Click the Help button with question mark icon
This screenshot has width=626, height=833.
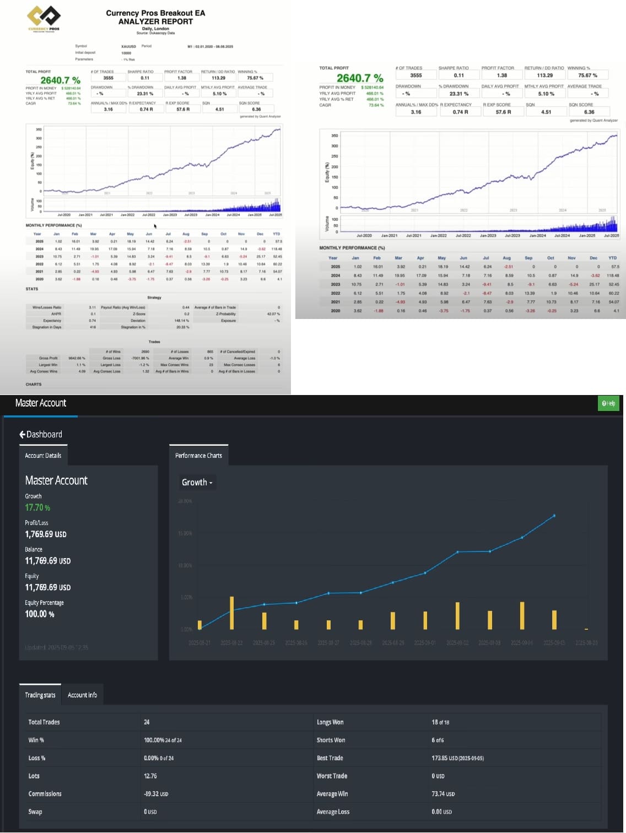pyautogui.click(x=608, y=403)
